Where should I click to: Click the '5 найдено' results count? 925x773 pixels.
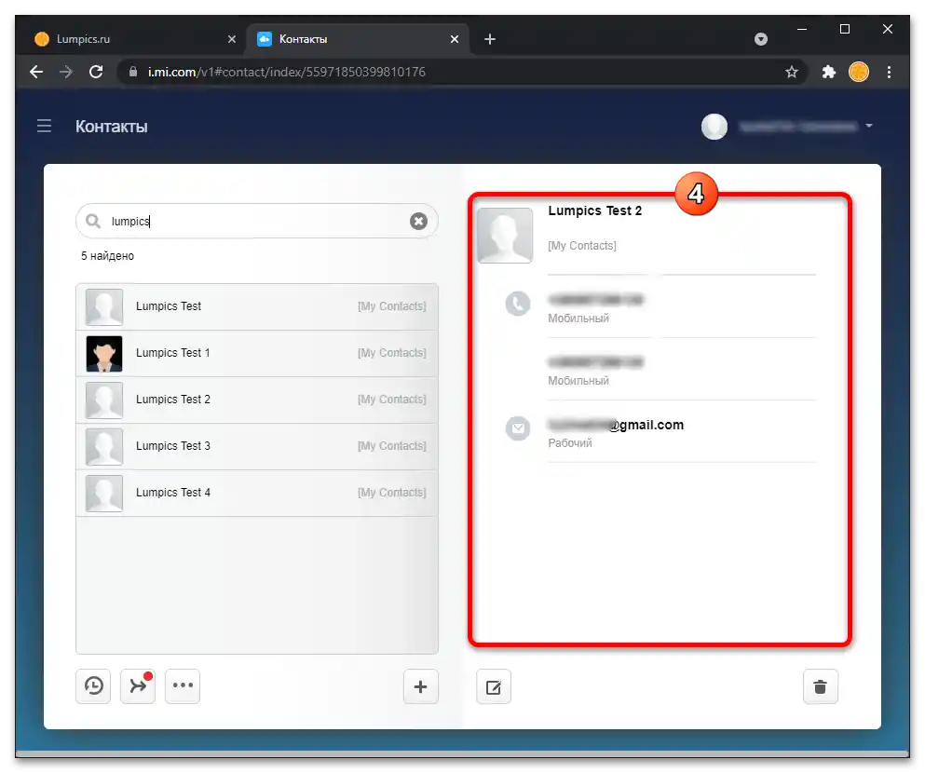(107, 256)
